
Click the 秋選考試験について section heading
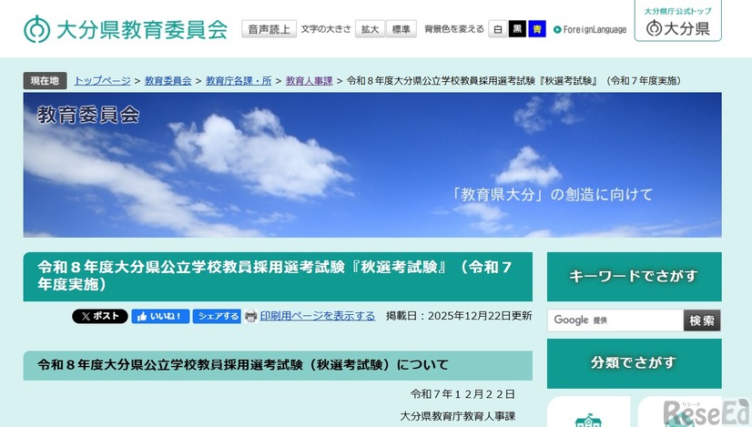click(x=278, y=365)
